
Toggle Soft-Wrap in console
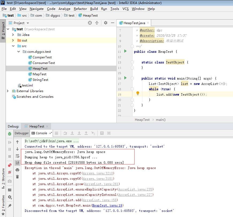(x=17, y=156)
